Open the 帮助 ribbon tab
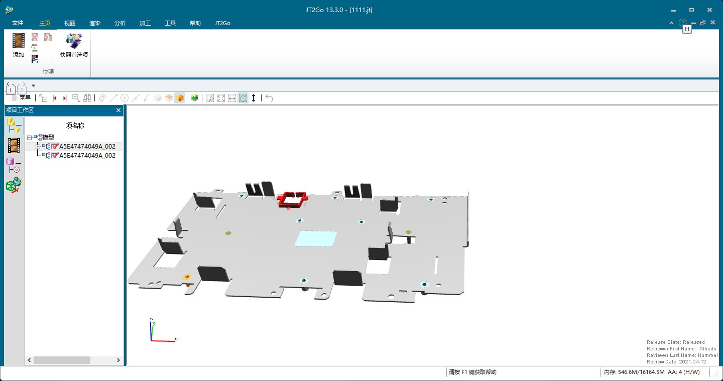Screen dimensions: 723x381 pyautogui.click(x=195, y=23)
